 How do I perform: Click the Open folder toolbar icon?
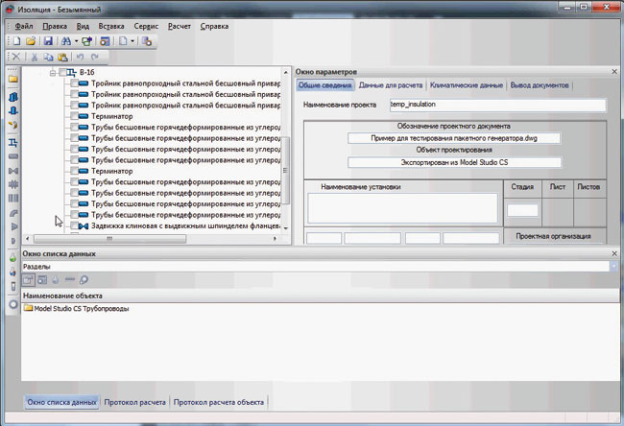click(31, 41)
